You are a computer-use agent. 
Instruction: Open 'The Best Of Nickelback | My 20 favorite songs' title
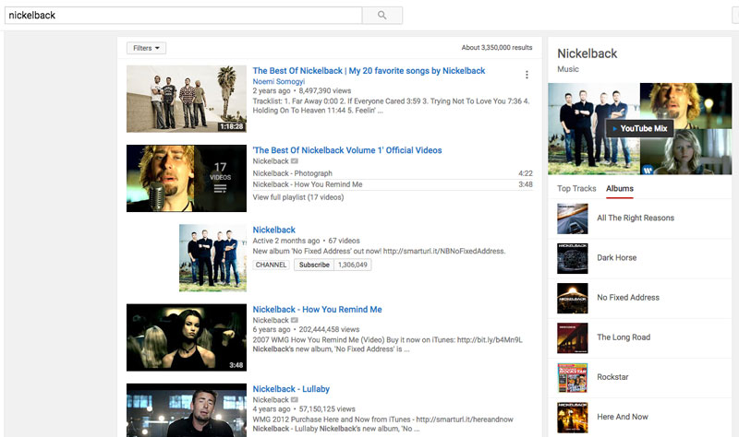tap(369, 71)
